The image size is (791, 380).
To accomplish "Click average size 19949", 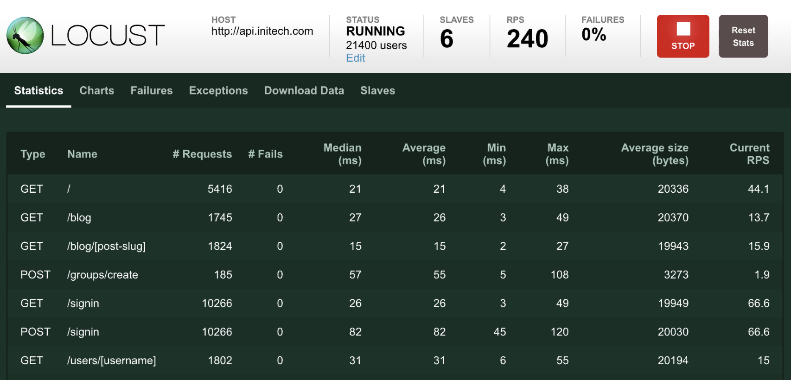I will tap(673, 304).
